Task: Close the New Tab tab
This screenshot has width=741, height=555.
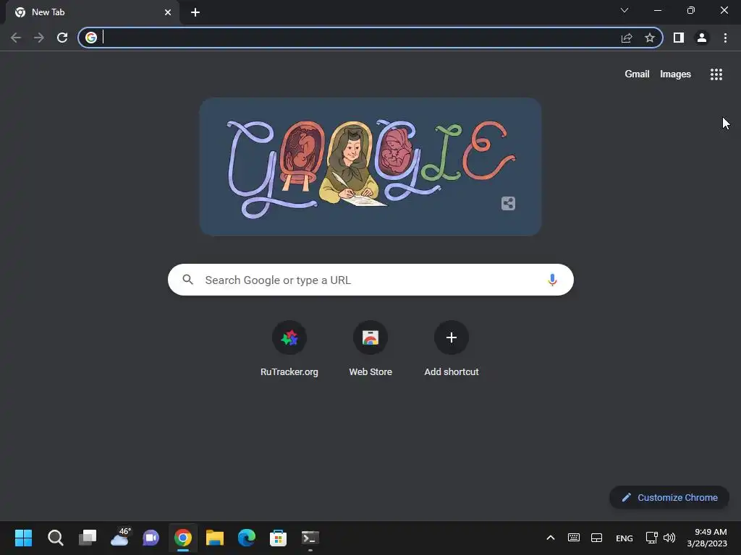Action: point(168,12)
